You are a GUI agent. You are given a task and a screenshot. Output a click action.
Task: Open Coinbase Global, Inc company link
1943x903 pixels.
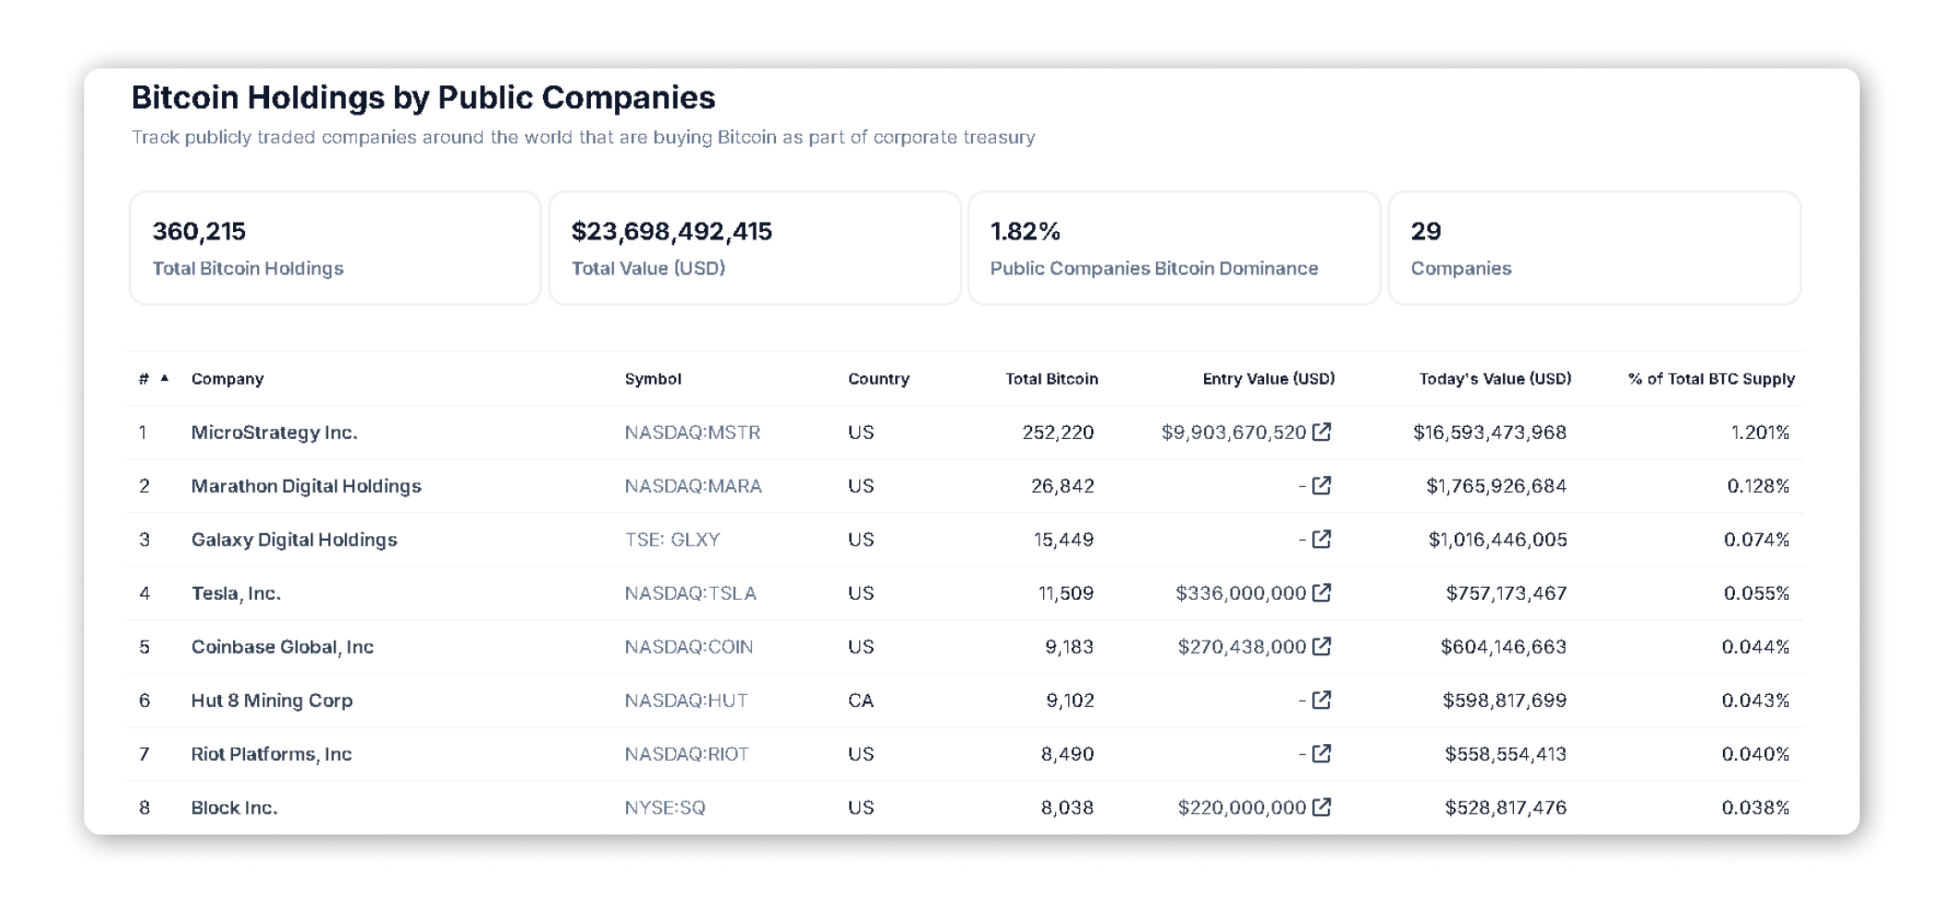pos(282,647)
